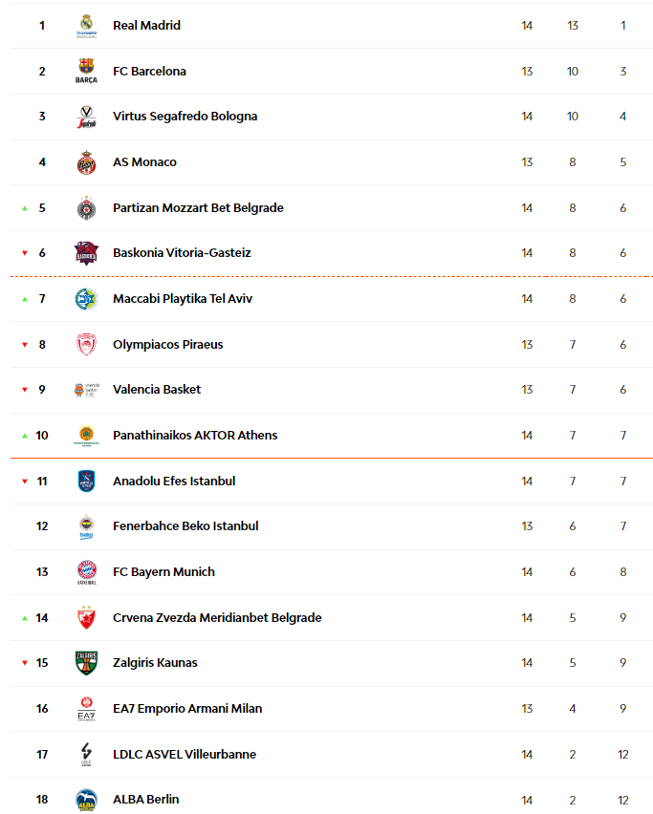This screenshot has height=814, width=653.
Task: Click Real Madrid's 13 wins value
Action: click(x=573, y=26)
